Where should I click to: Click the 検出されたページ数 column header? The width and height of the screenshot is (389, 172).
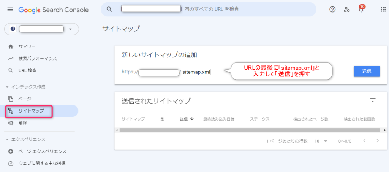click(311, 119)
